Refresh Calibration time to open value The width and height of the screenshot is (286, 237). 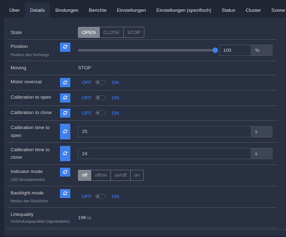[65, 131]
